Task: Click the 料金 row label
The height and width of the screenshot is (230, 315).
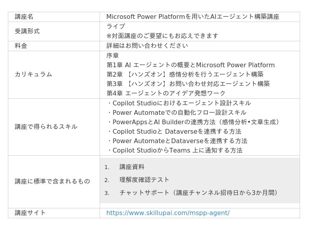Action: point(21,46)
